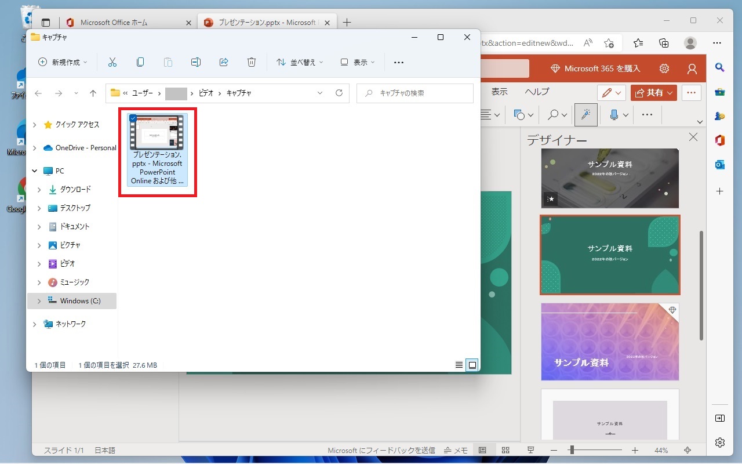The image size is (742, 464).
Task: Select the purple サンプル資料 design thumbnail
Action: pos(610,342)
